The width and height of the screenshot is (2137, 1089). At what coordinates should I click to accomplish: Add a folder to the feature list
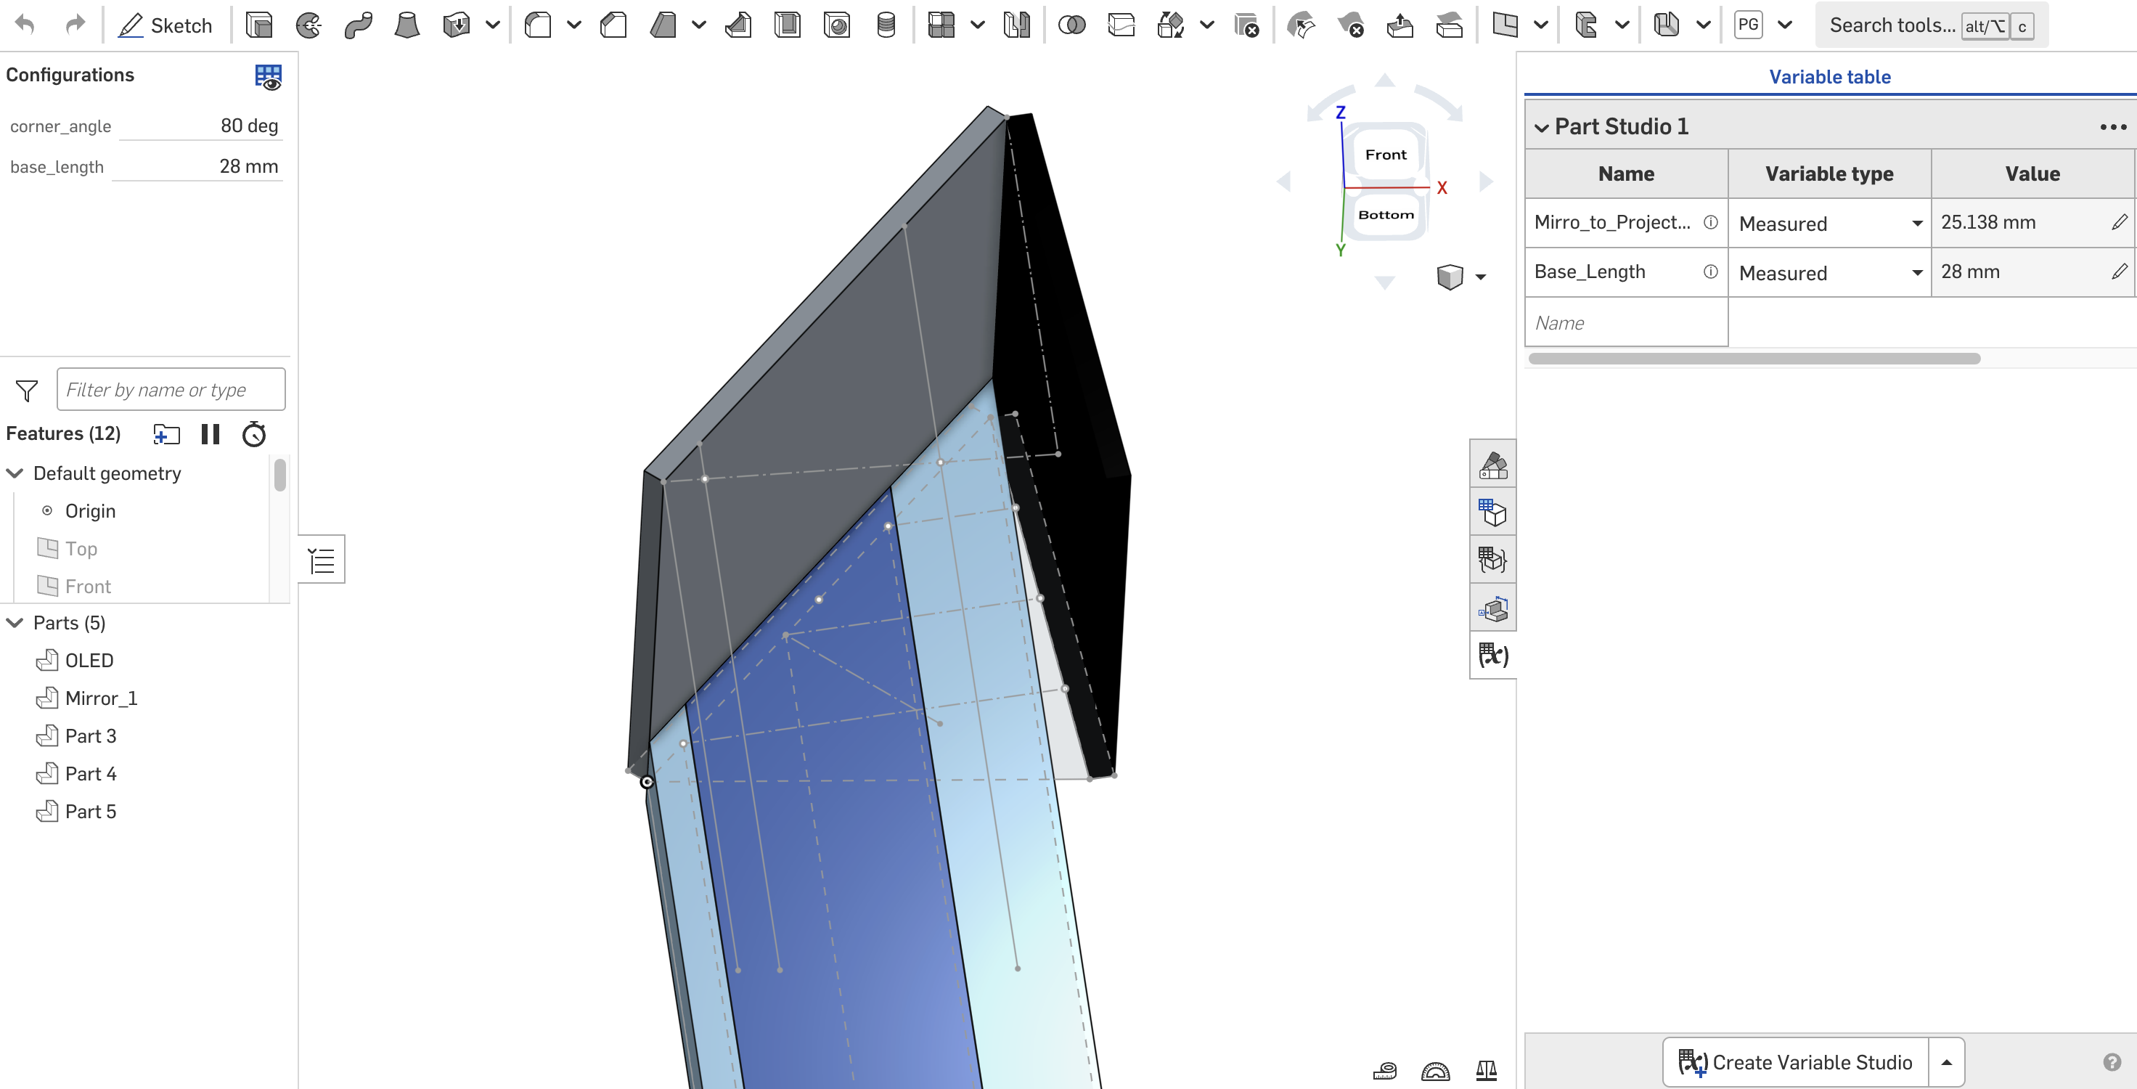(x=167, y=434)
